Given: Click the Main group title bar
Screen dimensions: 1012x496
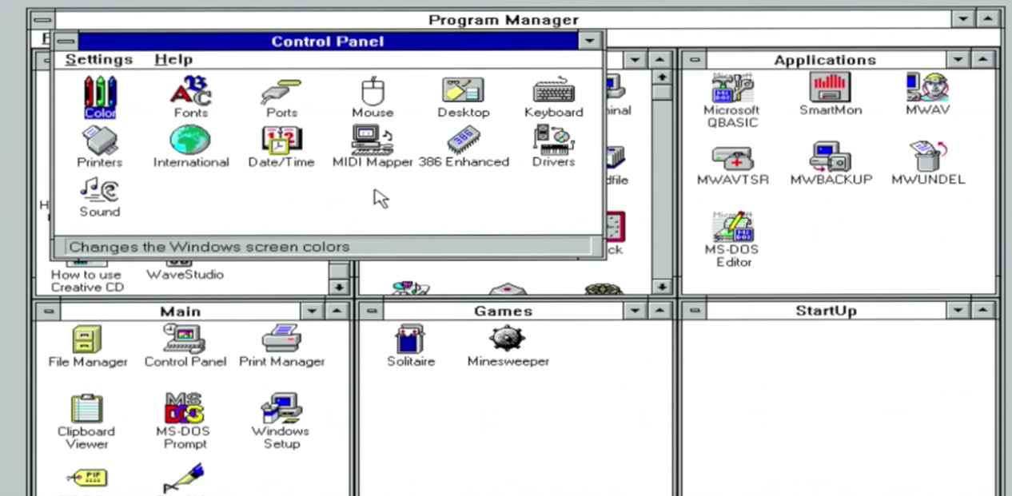Looking at the screenshot, I should point(180,311).
